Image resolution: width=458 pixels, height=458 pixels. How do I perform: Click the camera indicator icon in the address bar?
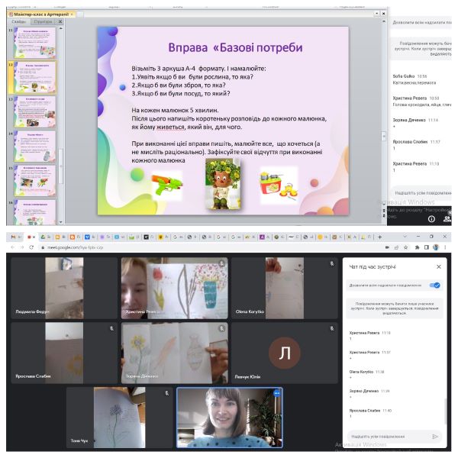click(387, 247)
